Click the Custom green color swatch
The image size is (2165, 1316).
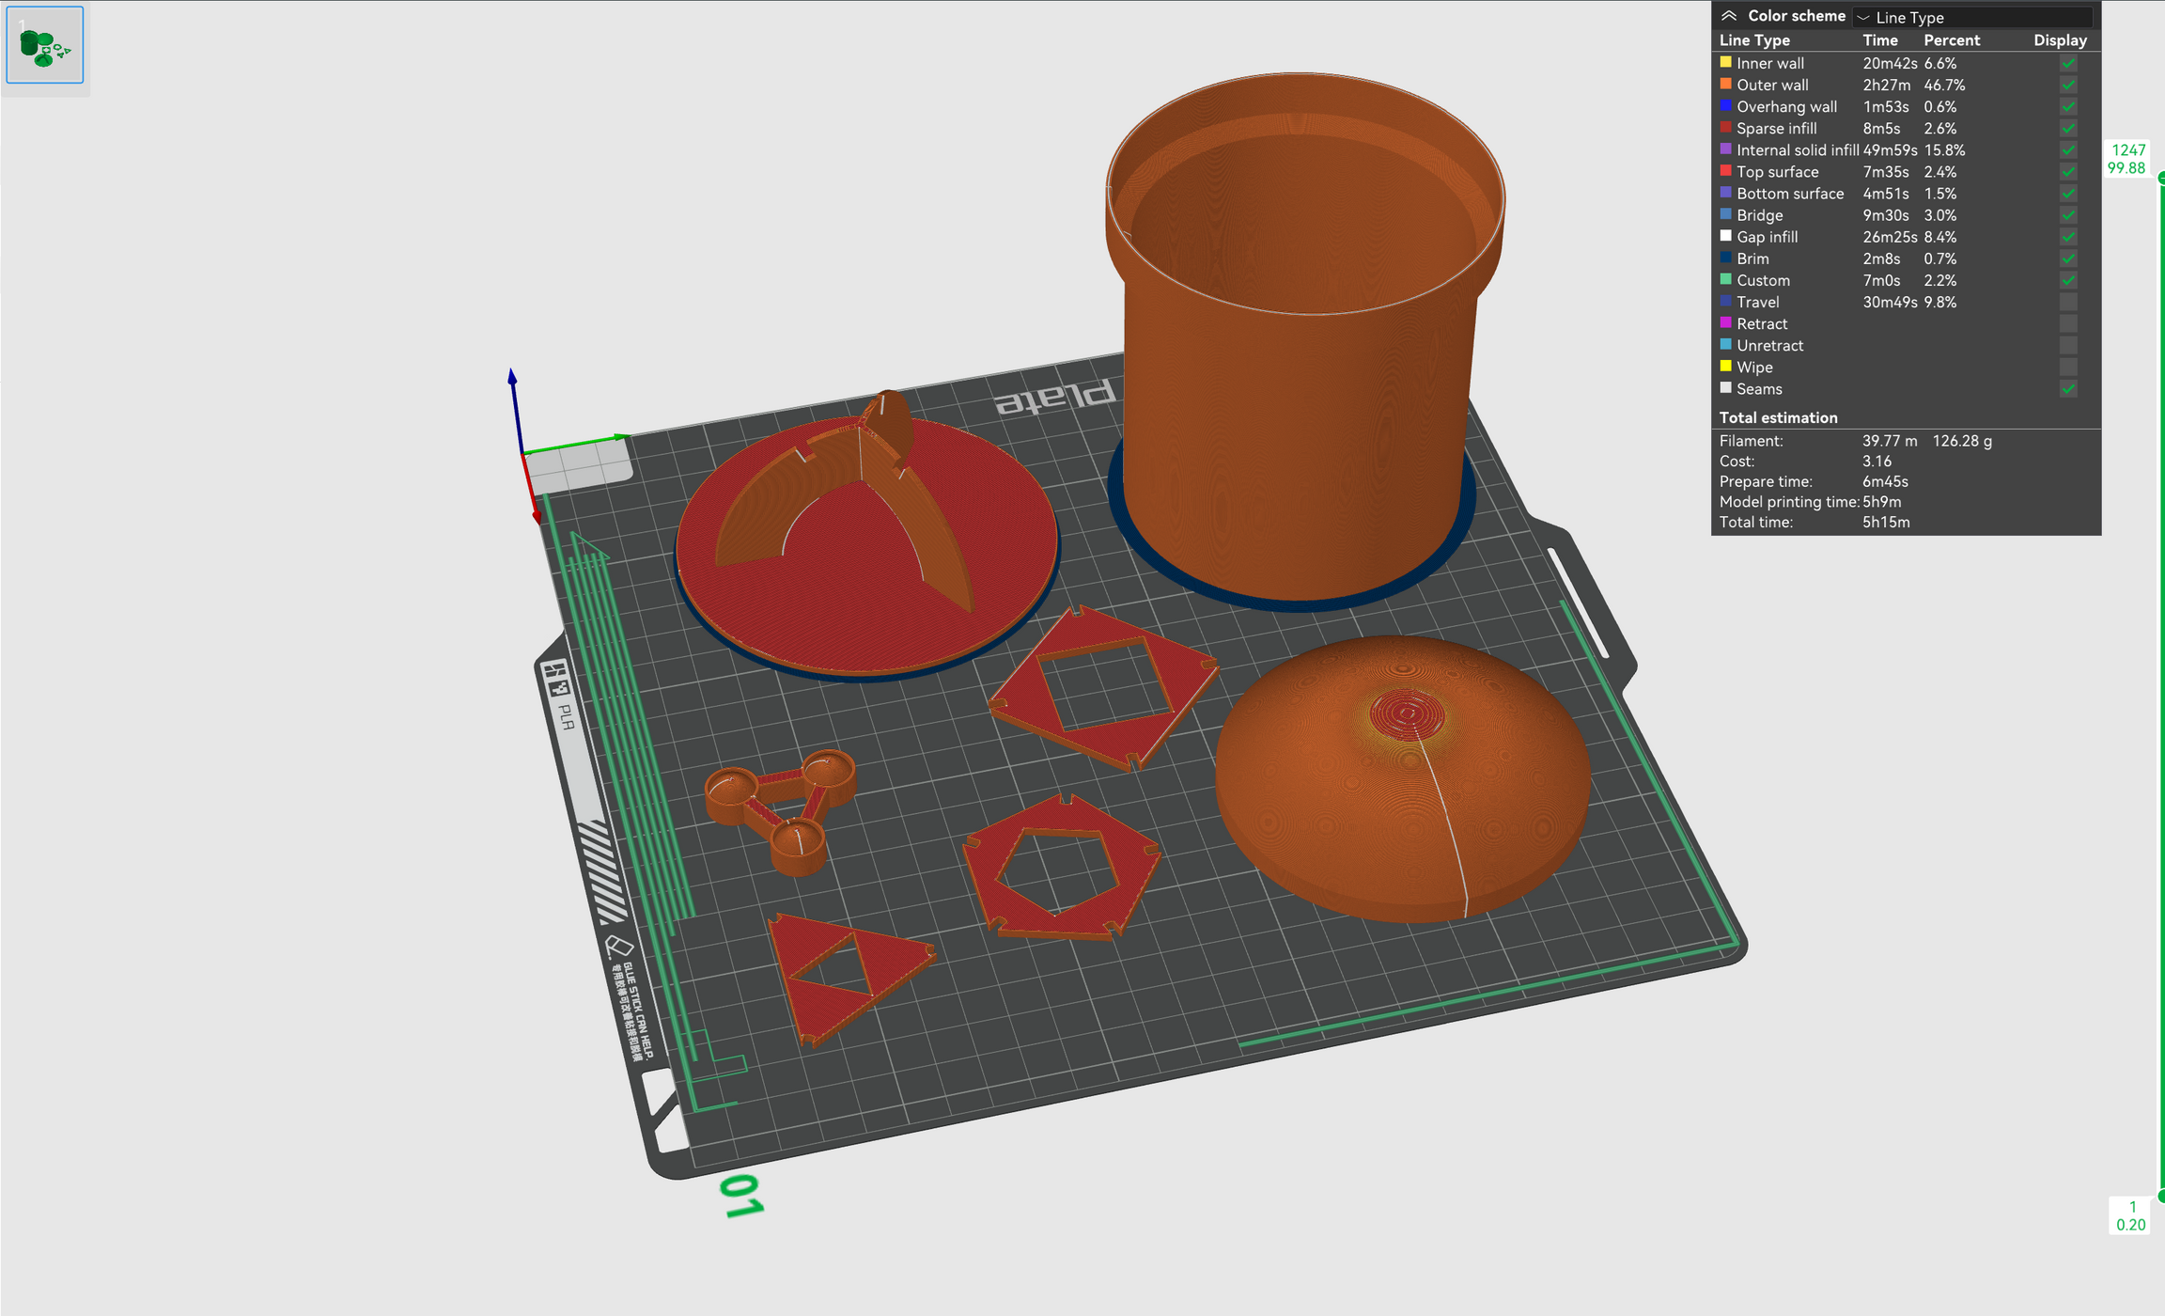(1725, 279)
